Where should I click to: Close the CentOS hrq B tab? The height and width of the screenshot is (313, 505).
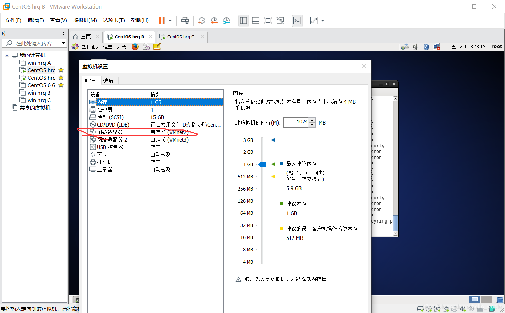[x=150, y=37]
